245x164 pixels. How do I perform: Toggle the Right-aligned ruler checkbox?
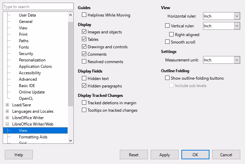(172, 34)
